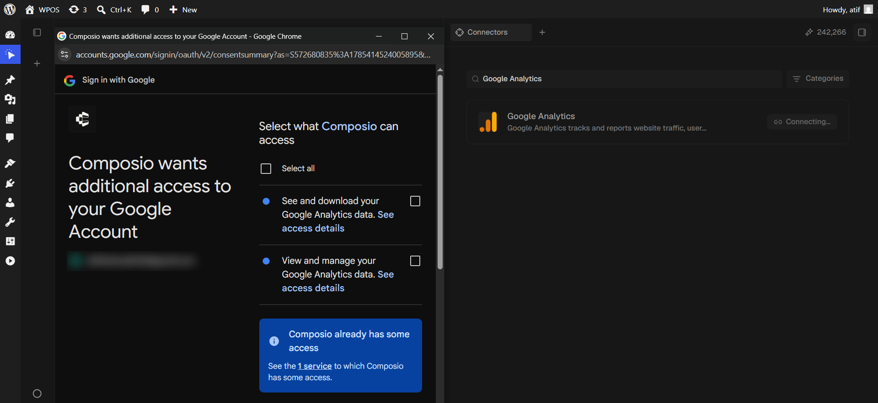This screenshot has width=878, height=403.
Task: Click the consent page vertical scrollbar
Action: coord(440,172)
